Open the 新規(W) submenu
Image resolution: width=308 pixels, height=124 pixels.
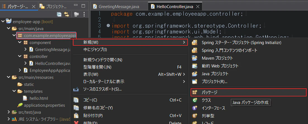tap(130, 42)
